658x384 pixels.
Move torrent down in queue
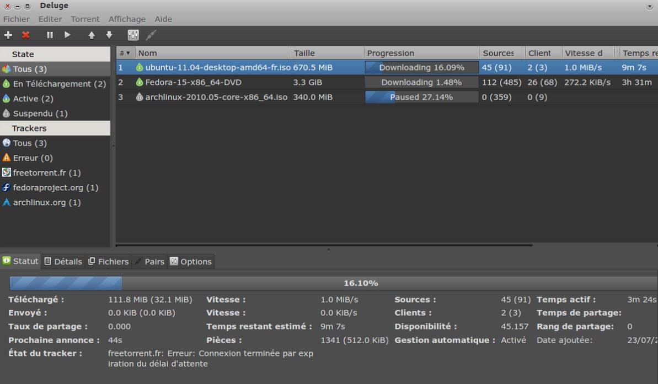[x=109, y=35]
